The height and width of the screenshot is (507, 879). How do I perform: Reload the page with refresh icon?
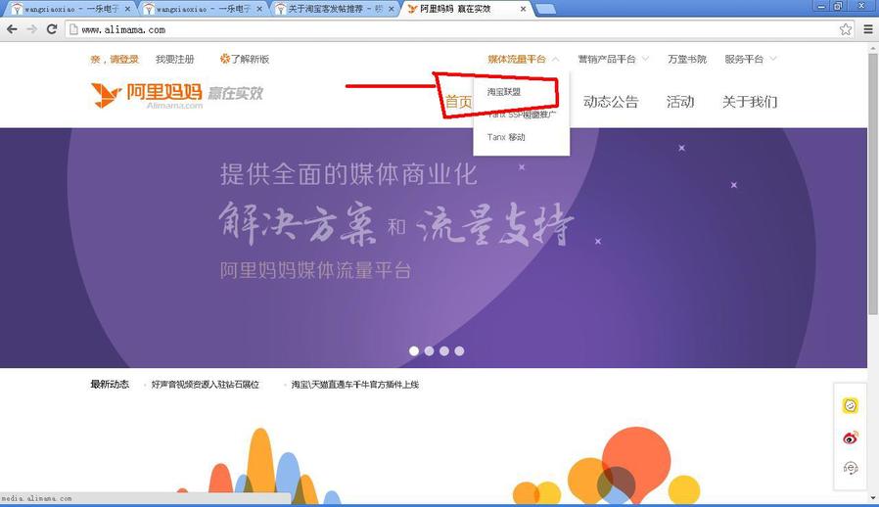coord(52,29)
